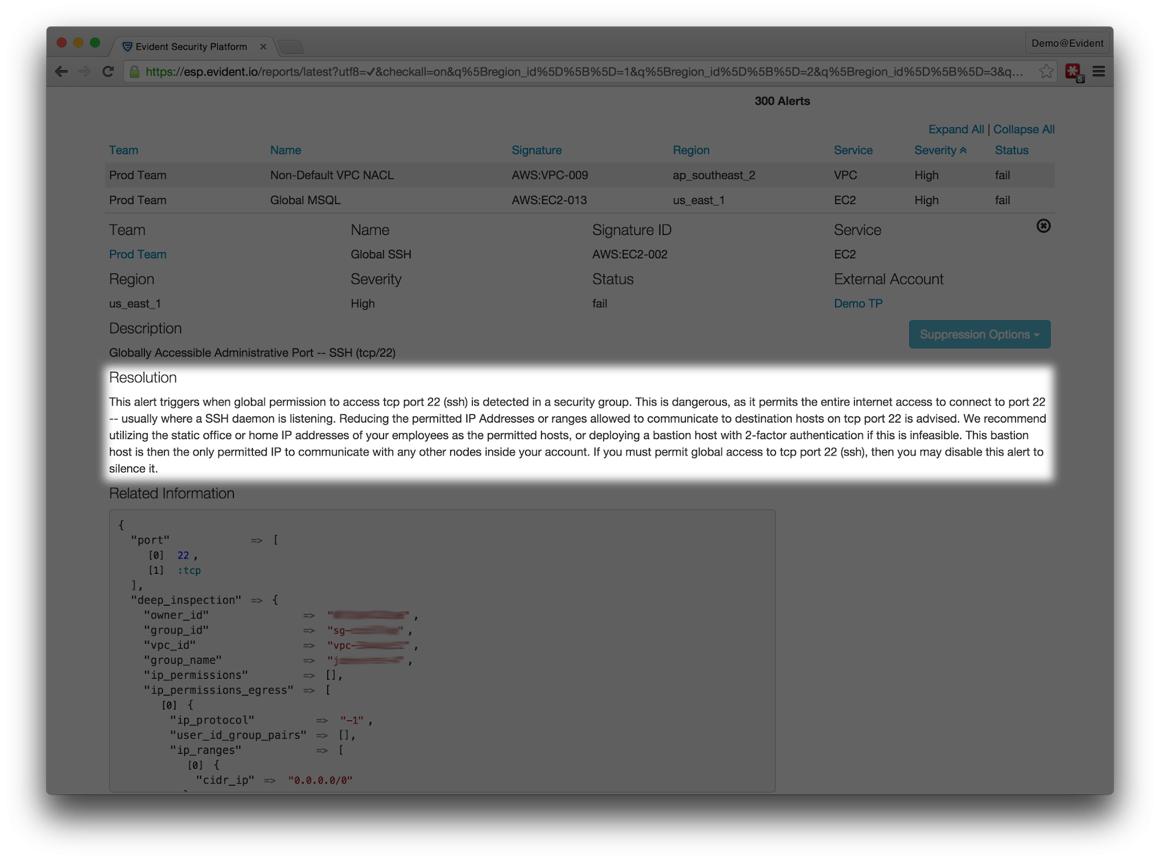1160x861 pixels.
Task: Bookmark page with the star icon
Action: pos(1046,71)
